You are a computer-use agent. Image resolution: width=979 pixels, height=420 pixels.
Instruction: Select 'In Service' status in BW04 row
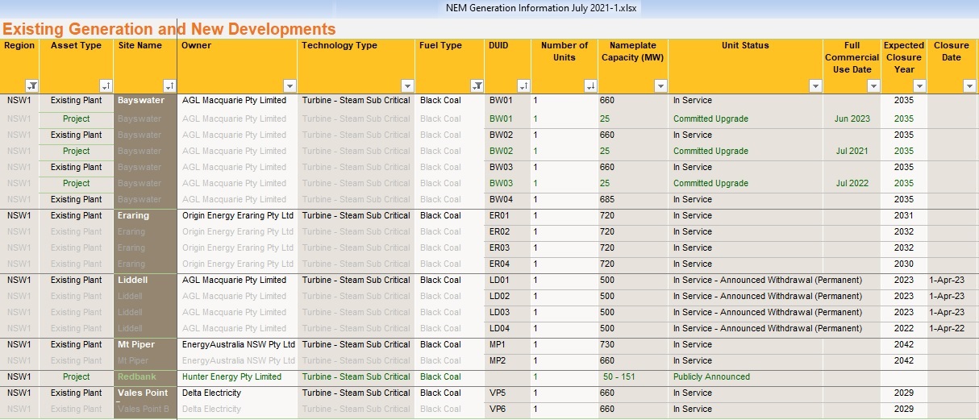click(x=746, y=199)
